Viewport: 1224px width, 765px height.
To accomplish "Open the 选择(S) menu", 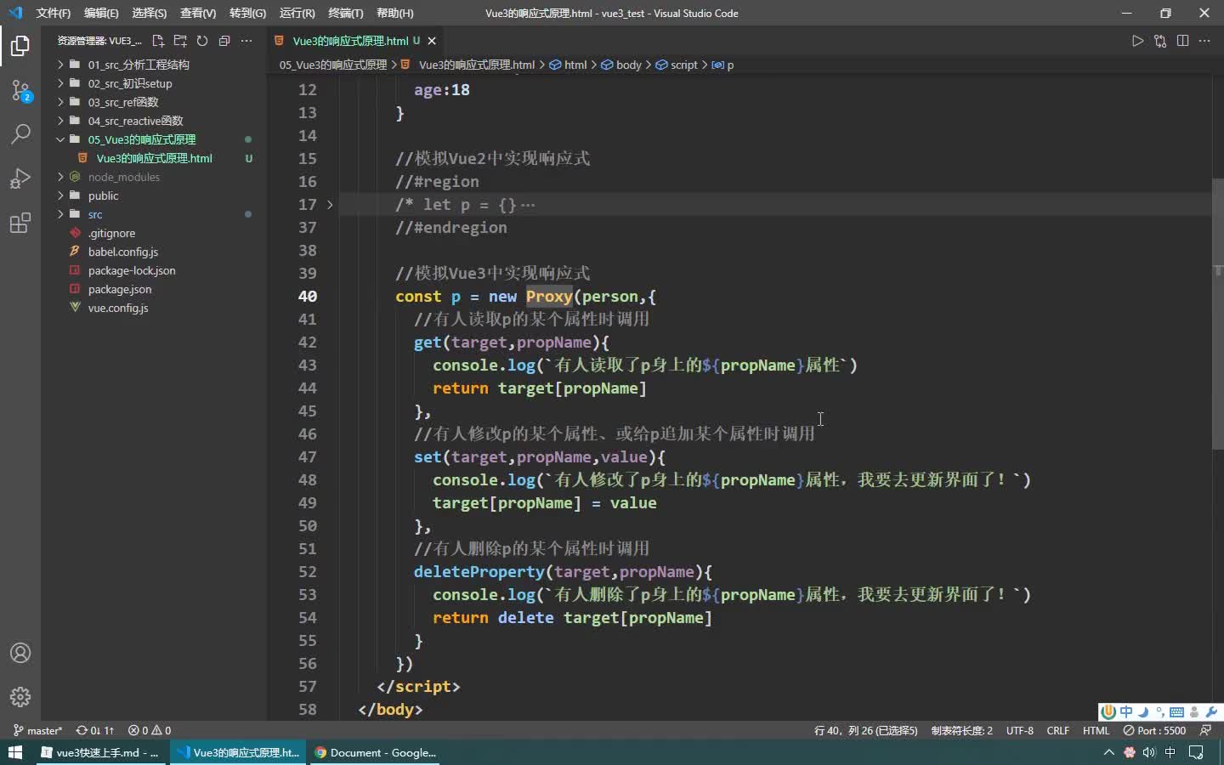I will [150, 13].
